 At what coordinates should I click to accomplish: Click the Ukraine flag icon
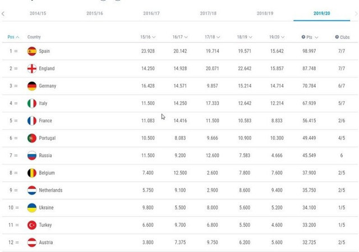point(32,208)
